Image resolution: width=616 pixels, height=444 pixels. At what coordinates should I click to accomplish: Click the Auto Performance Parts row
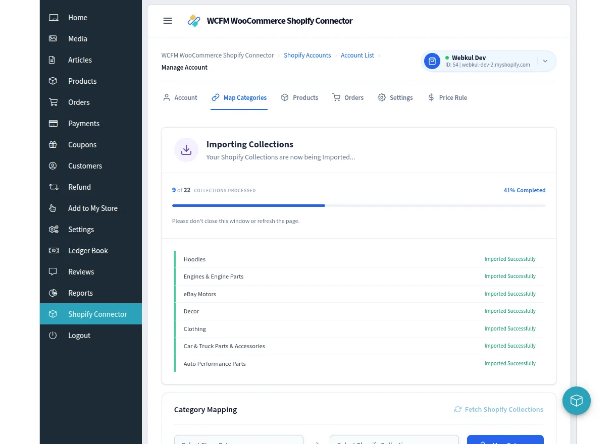point(359,364)
